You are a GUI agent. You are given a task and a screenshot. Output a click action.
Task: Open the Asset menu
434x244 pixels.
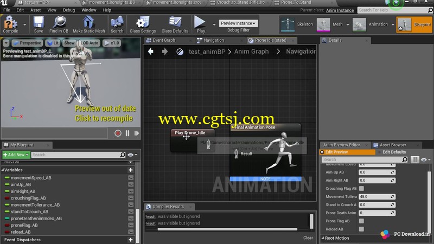tap(35, 10)
